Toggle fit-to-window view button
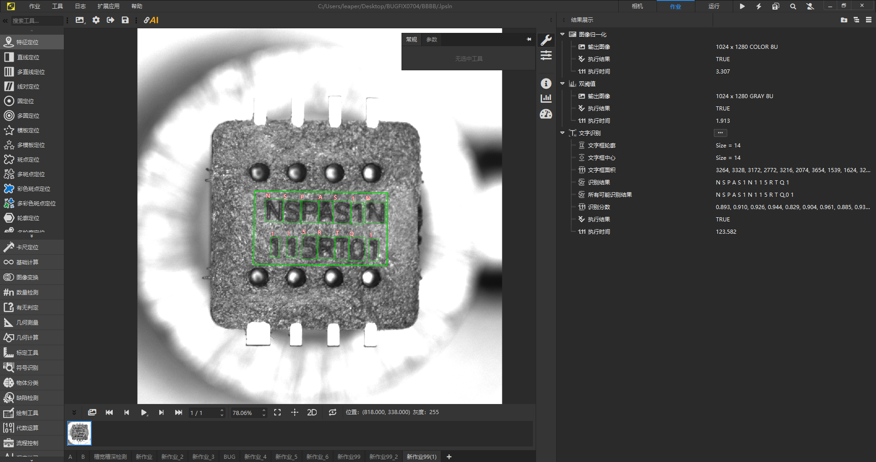The height and width of the screenshot is (462, 876). (277, 412)
